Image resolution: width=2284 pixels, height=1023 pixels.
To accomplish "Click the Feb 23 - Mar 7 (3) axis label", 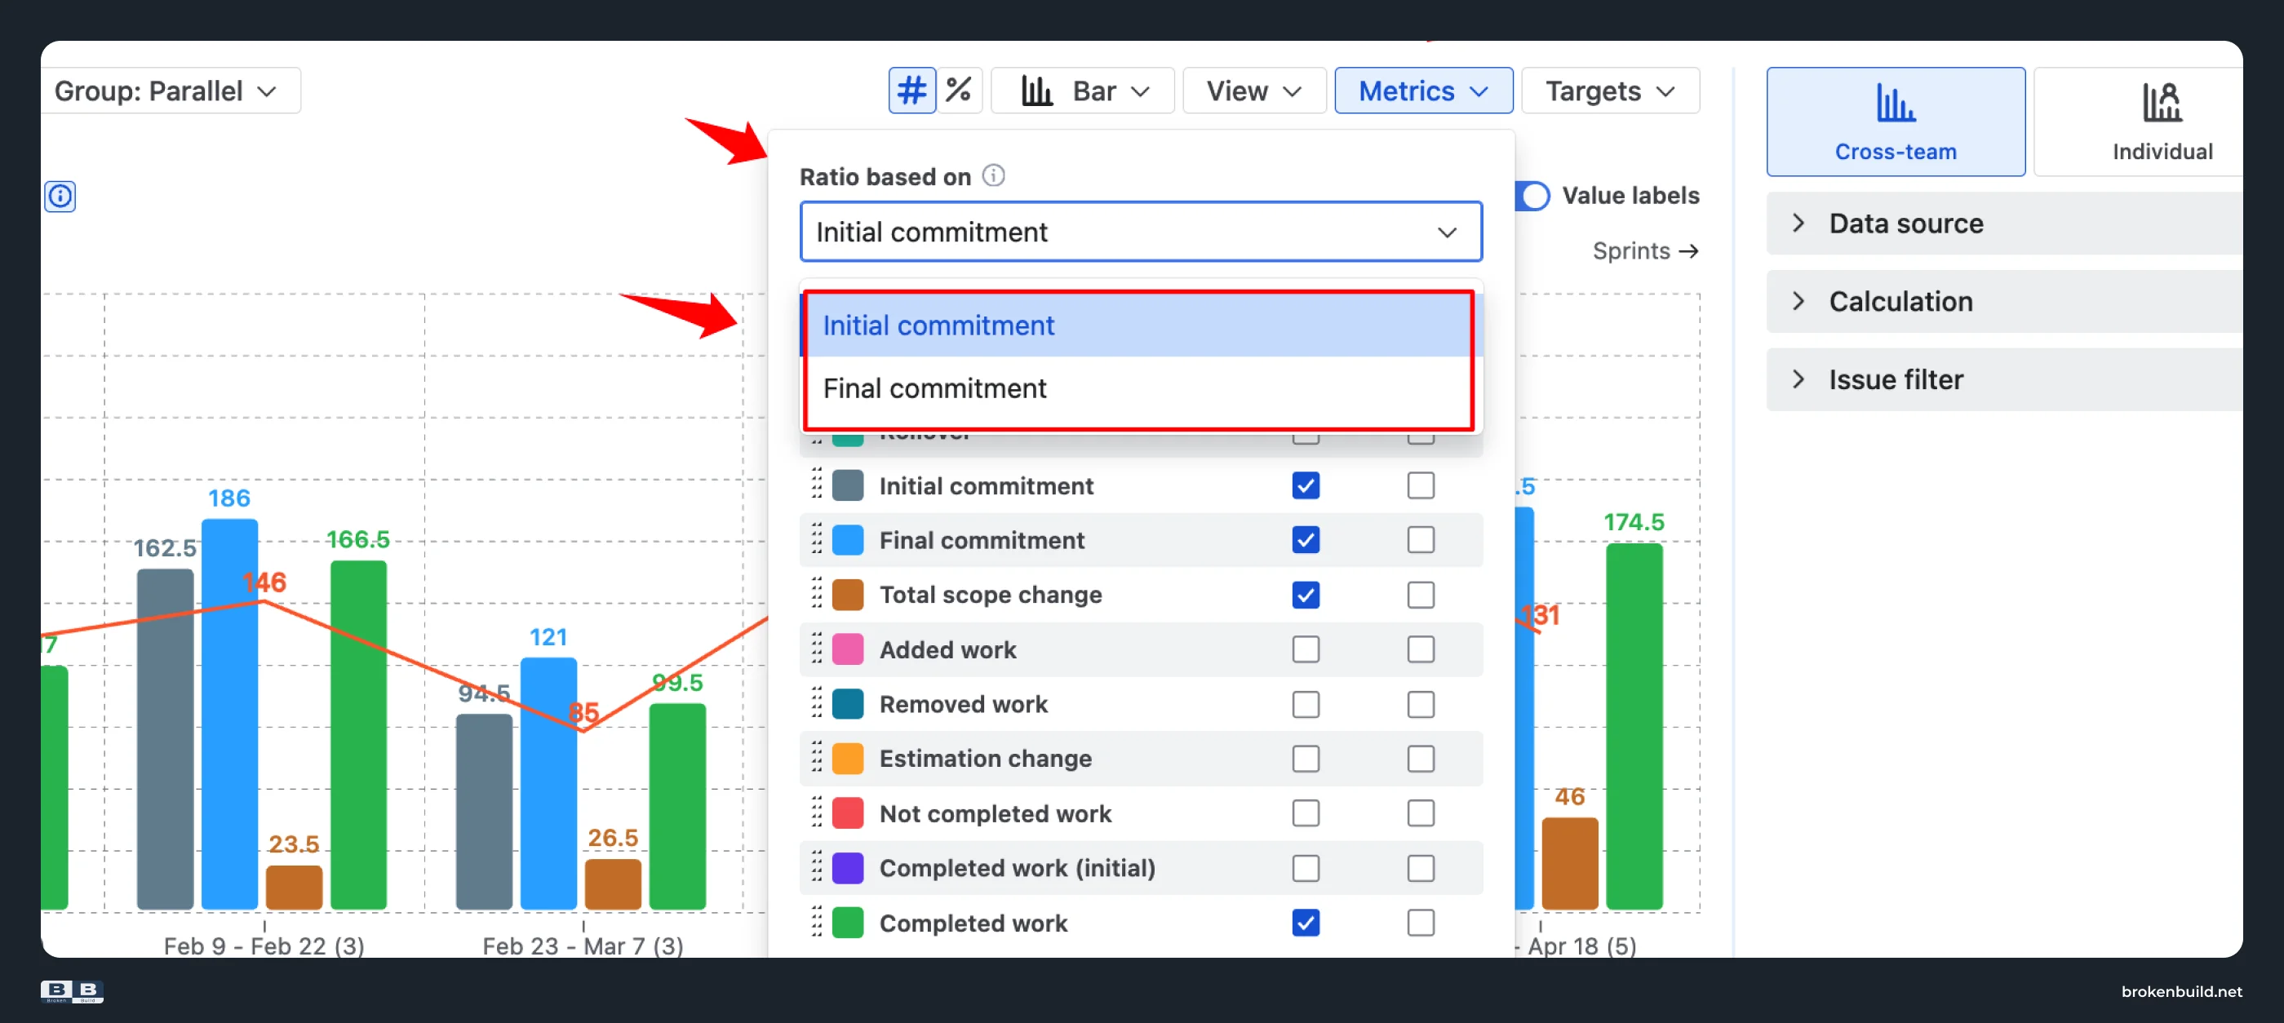I will point(583,945).
